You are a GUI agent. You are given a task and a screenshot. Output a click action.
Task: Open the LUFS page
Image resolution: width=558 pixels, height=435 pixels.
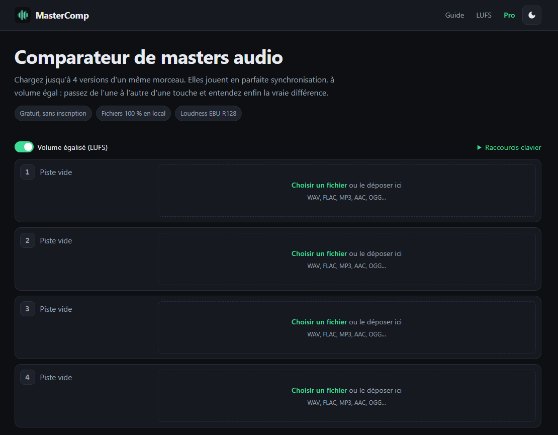pos(484,15)
